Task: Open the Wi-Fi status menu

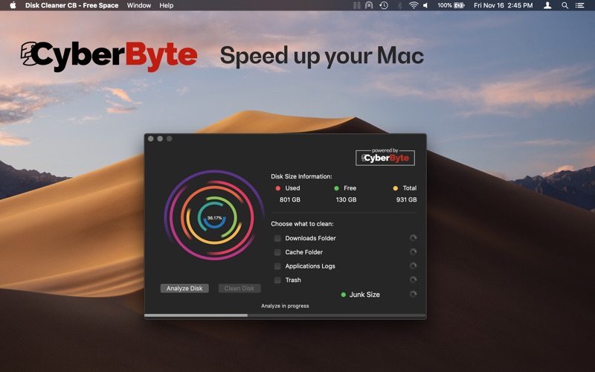Action: point(414,5)
